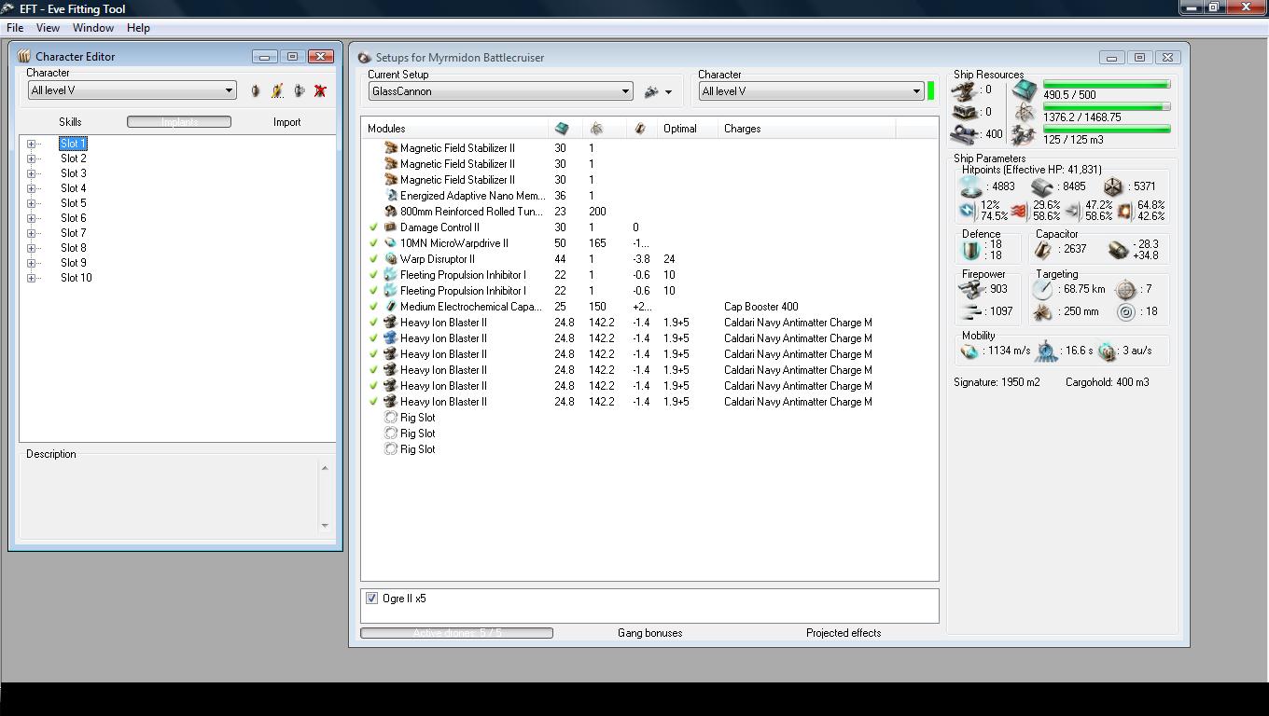This screenshot has width=1269, height=716.
Task: Click the sensor strength icon showing 18
Action: (x=1126, y=312)
